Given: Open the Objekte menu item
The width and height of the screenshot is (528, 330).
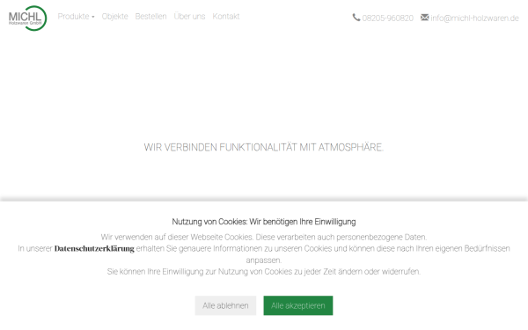Looking at the screenshot, I should [x=114, y=16].
